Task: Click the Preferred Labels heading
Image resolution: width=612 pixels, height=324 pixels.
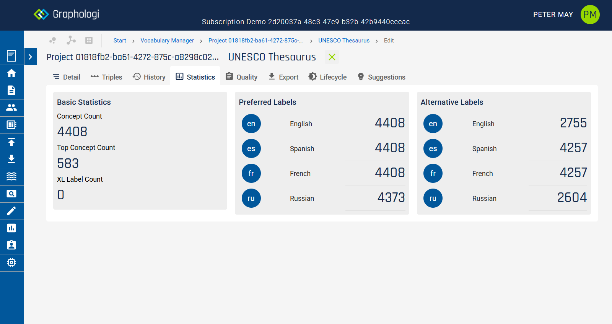Action: pyautogui.click(x=267, y=102)
